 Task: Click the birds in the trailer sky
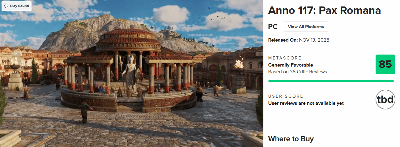tap(218, 15)
